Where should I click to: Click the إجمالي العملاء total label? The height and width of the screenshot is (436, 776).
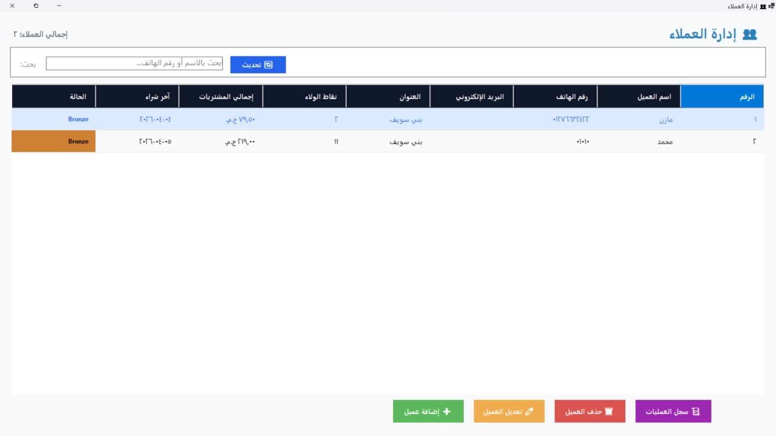point(40,34)
